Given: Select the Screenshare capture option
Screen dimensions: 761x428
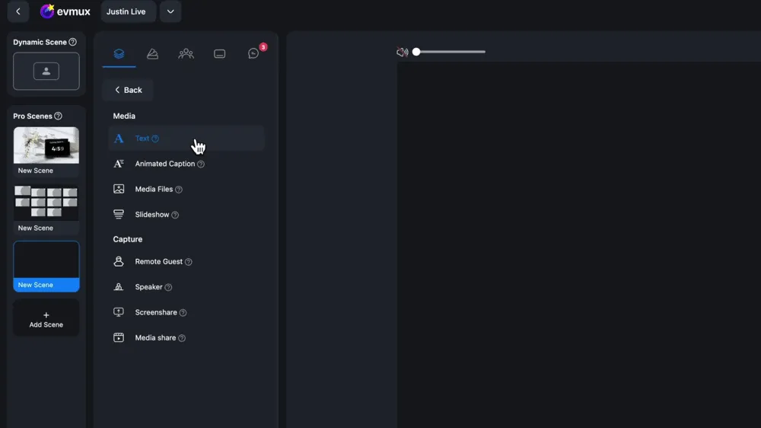Looking at the screenshot, I should pyautogui.click(x=155, y=312).
